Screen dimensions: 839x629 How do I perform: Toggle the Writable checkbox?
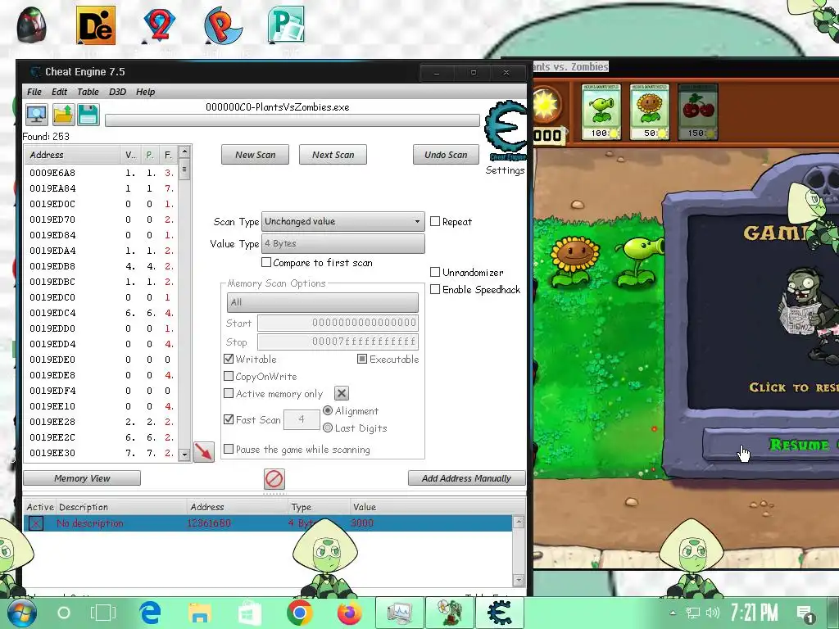pyautogui.click(x=229, y=359)
